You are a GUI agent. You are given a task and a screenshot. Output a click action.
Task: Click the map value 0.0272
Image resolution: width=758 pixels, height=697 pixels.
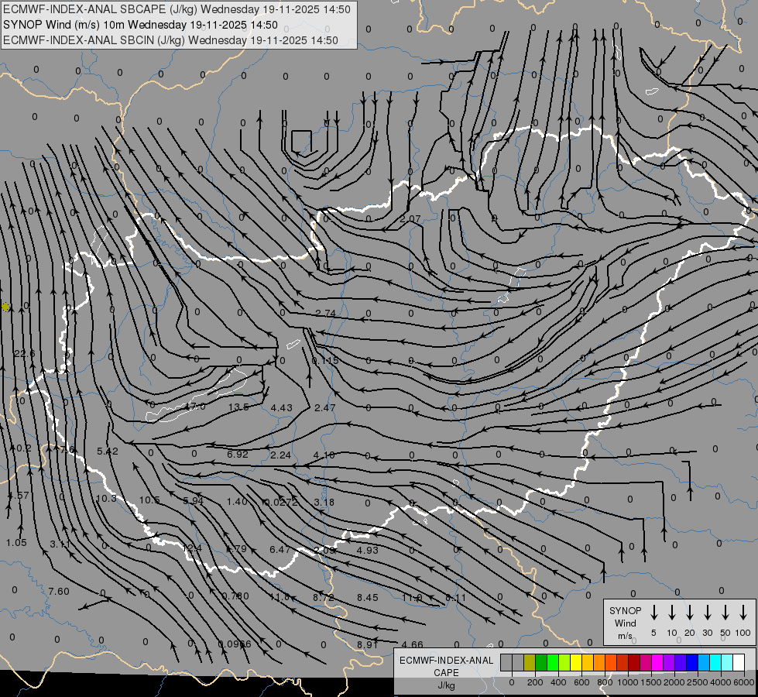[280, 503]
